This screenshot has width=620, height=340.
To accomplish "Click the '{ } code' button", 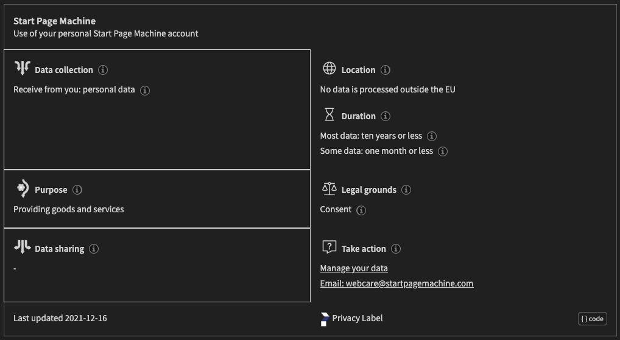I will coord(593,319).
